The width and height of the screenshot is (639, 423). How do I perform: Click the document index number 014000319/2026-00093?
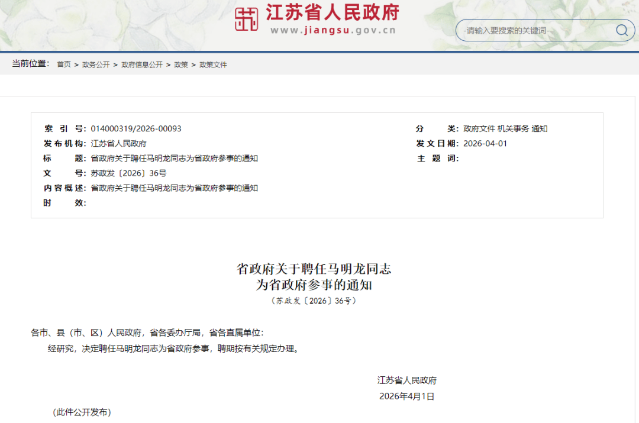(136, 128)
